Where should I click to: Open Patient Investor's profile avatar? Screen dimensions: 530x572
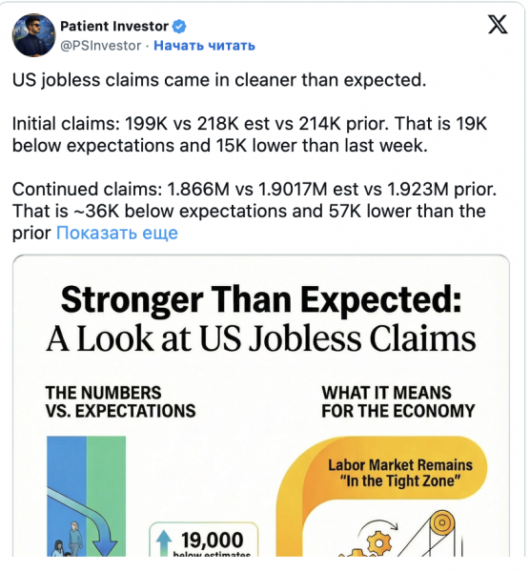tap(34, 35)
